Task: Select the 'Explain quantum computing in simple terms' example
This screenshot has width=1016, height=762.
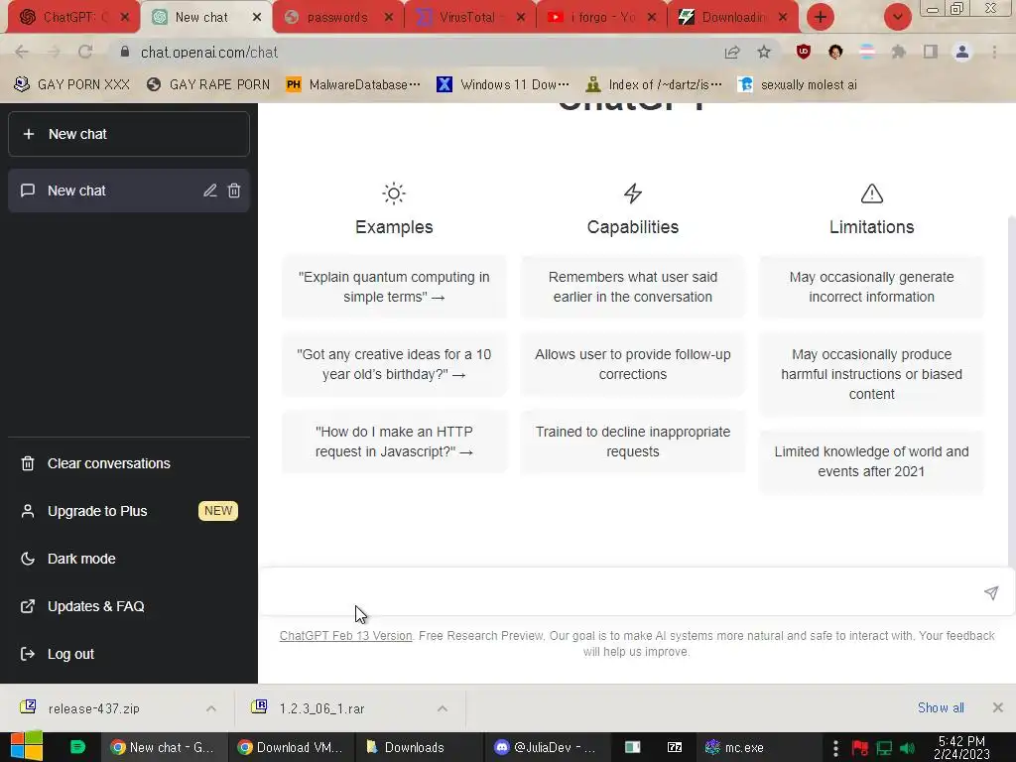Action: click(x=394, y=287)
